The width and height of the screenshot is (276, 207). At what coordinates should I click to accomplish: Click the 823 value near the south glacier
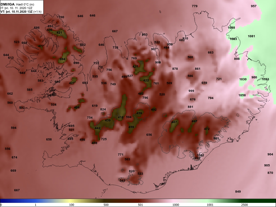132,171
